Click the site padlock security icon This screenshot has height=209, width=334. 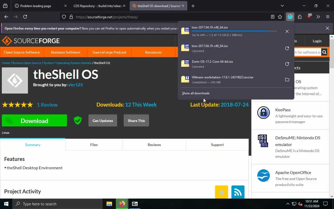point(71,17)
